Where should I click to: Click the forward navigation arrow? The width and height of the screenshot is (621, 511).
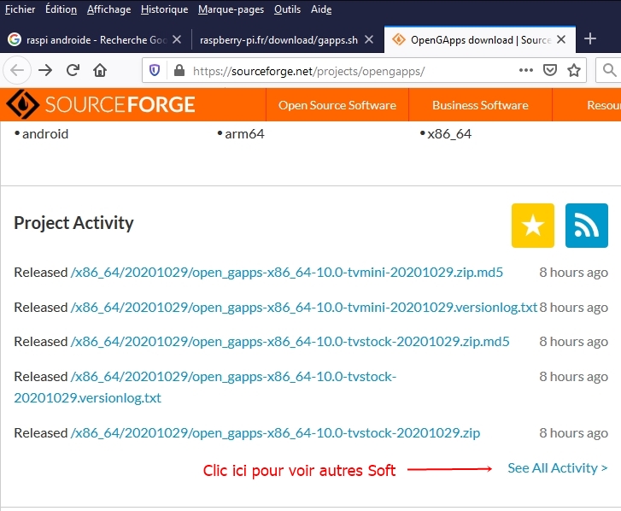[45, 71]
